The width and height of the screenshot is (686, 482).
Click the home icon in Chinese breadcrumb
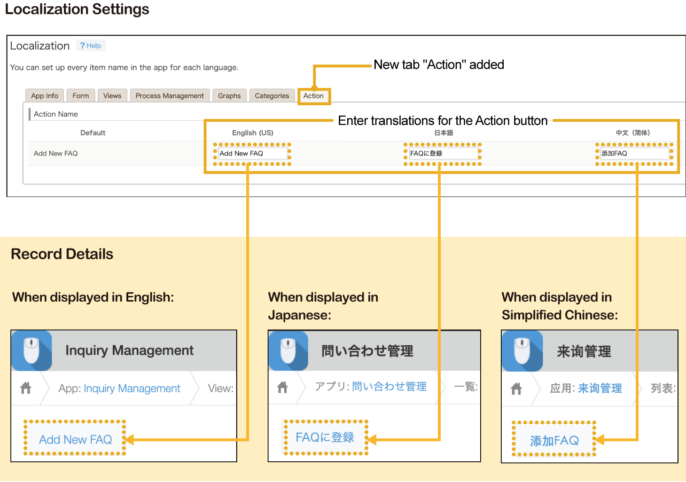coord(516,389)
